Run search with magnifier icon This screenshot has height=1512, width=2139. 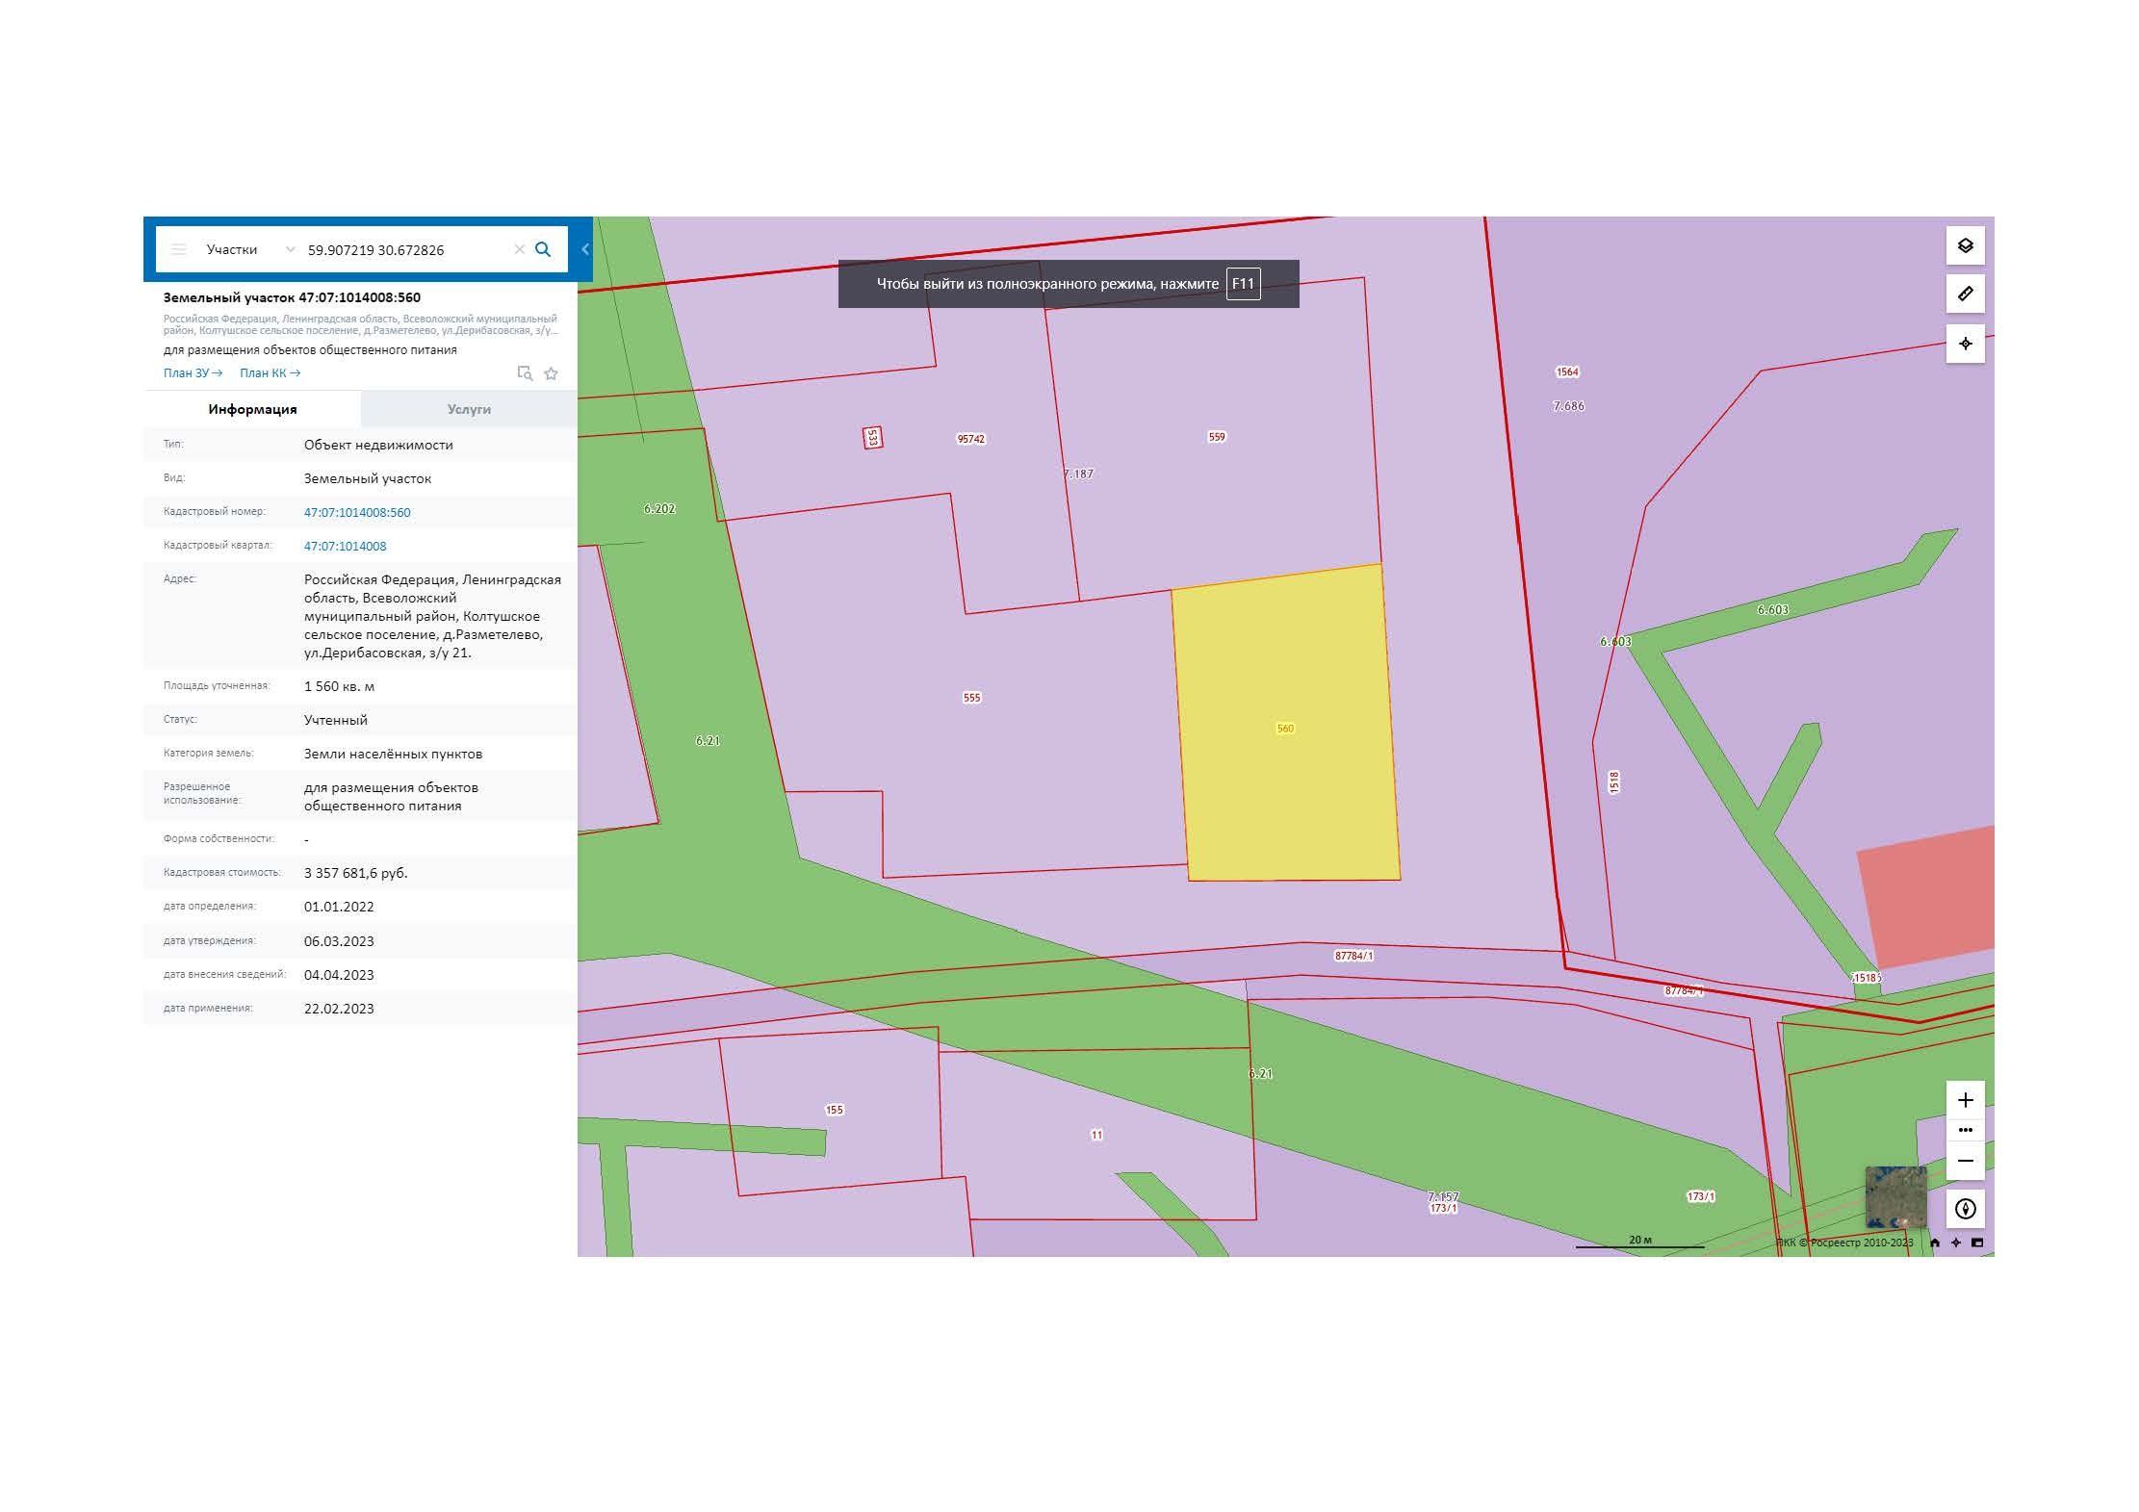click(x=543, y=249)
